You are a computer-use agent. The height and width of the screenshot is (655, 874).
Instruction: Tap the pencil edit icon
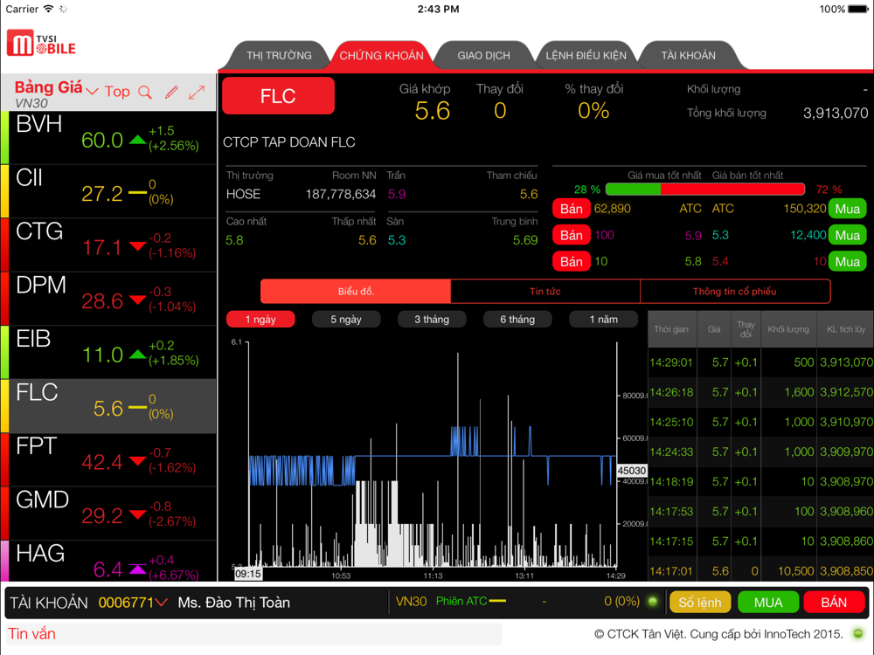171,92
